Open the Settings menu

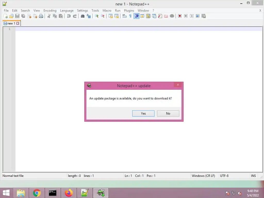[x=82, y=10]
